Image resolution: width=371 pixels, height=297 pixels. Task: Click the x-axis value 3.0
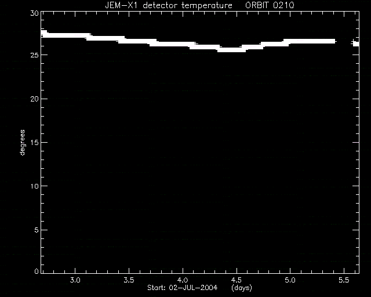click(75, 280)
